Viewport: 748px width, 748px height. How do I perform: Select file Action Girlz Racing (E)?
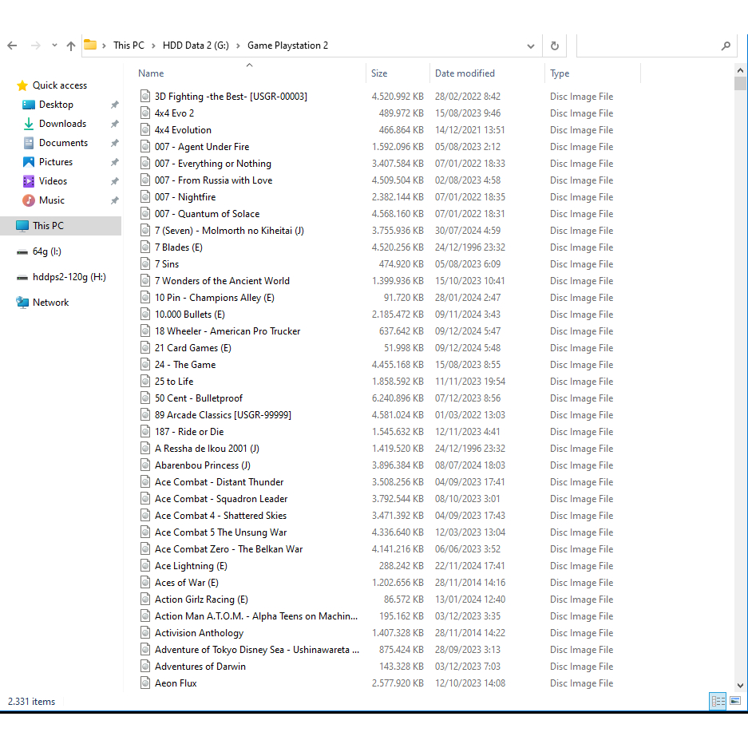[x=201, y=600]
